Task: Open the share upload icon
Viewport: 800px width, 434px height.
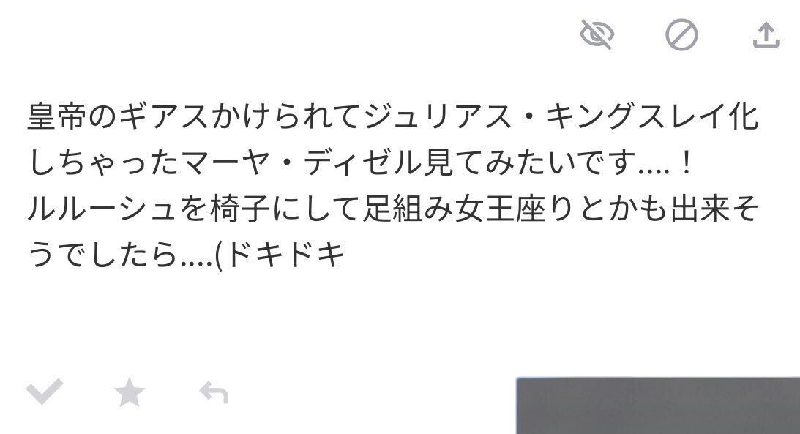Action: click(x=766, y=35)
